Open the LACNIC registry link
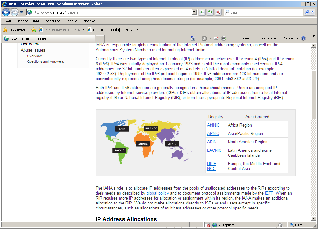Viewport: 318px width, 229px height. pyautogui.click(x=214, y=150)
